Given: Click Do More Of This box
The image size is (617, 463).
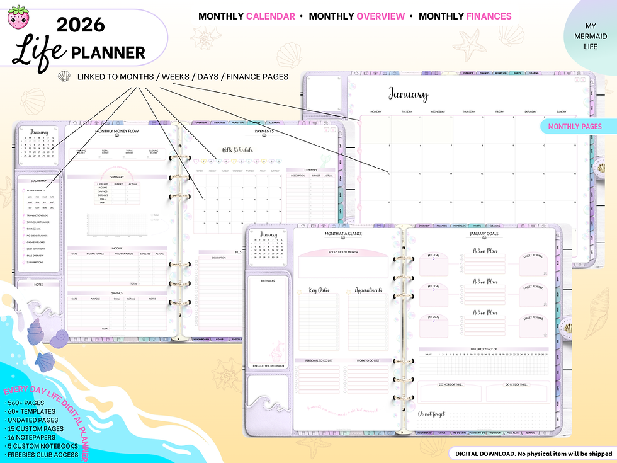Looking at the screenshot, I should [x=451, y=394].
